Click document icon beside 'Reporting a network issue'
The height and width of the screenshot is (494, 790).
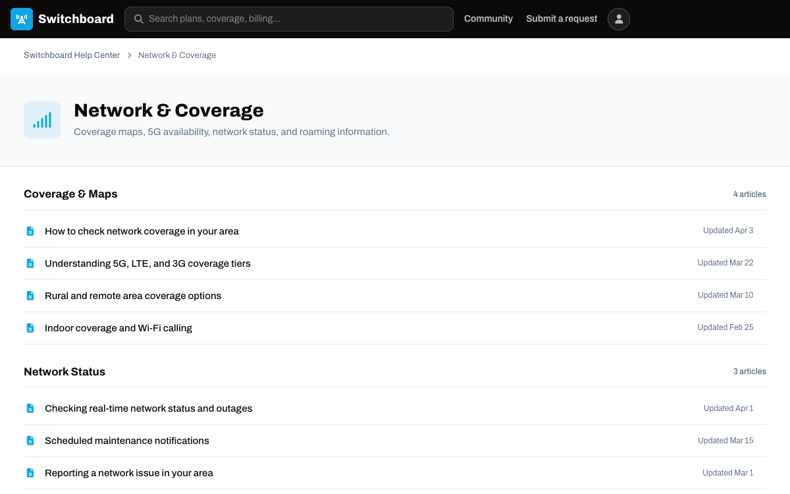click(30, 473)
